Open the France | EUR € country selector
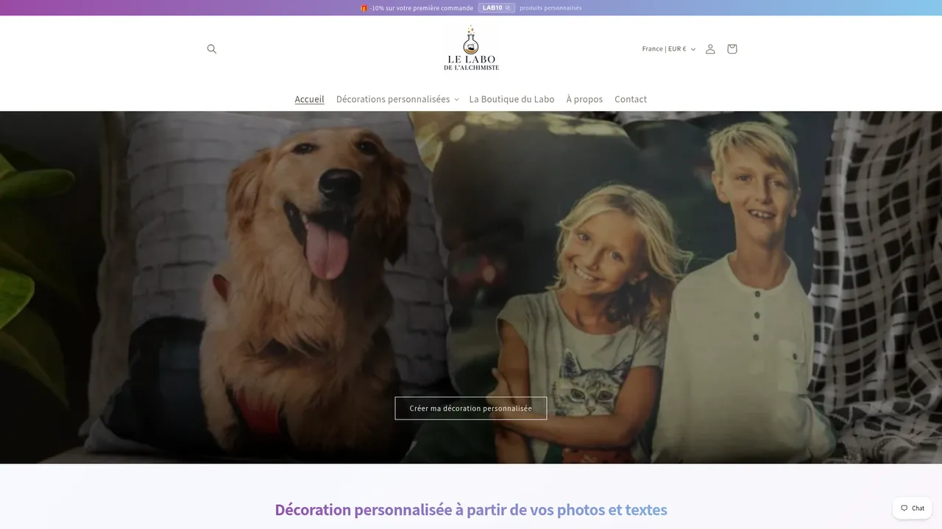The image size is (942, 529). pyautogui.click(x=668, y=49)
